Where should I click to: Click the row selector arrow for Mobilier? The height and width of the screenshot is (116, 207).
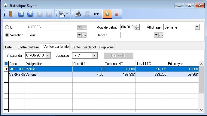(6, 69)
